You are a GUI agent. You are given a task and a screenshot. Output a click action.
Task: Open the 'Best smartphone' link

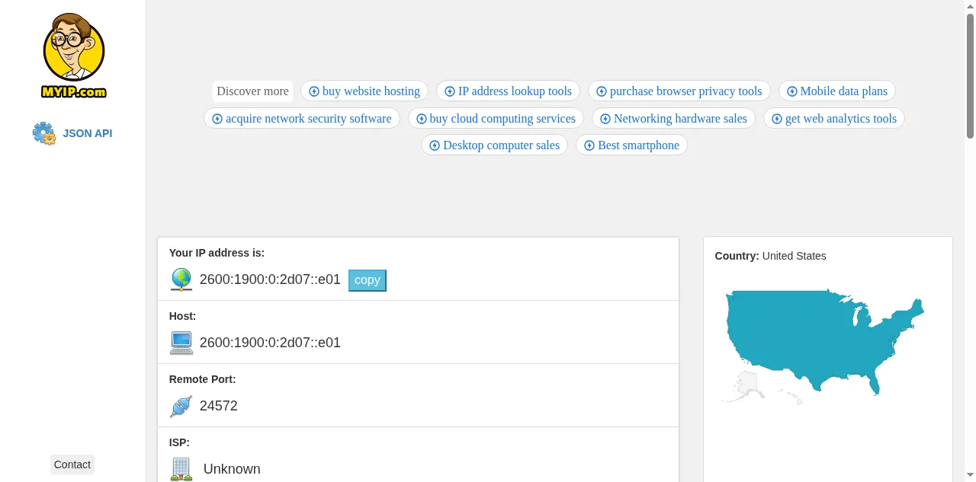click(x=632, y=145)
